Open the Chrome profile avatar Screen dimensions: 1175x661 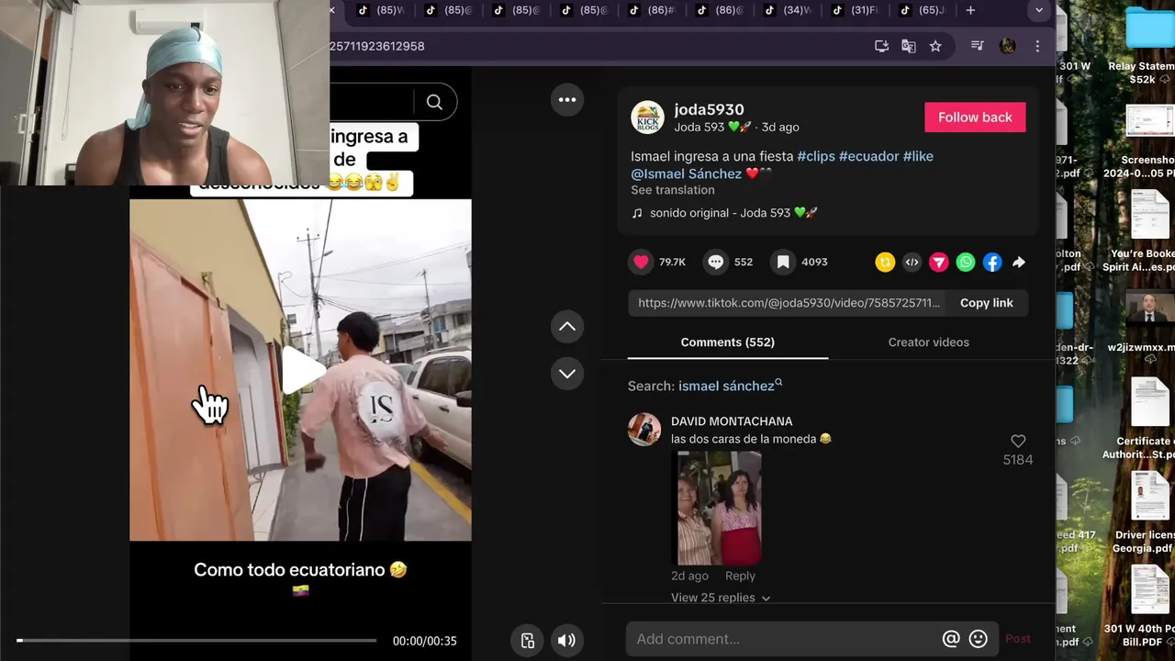tap(1008, 46)
